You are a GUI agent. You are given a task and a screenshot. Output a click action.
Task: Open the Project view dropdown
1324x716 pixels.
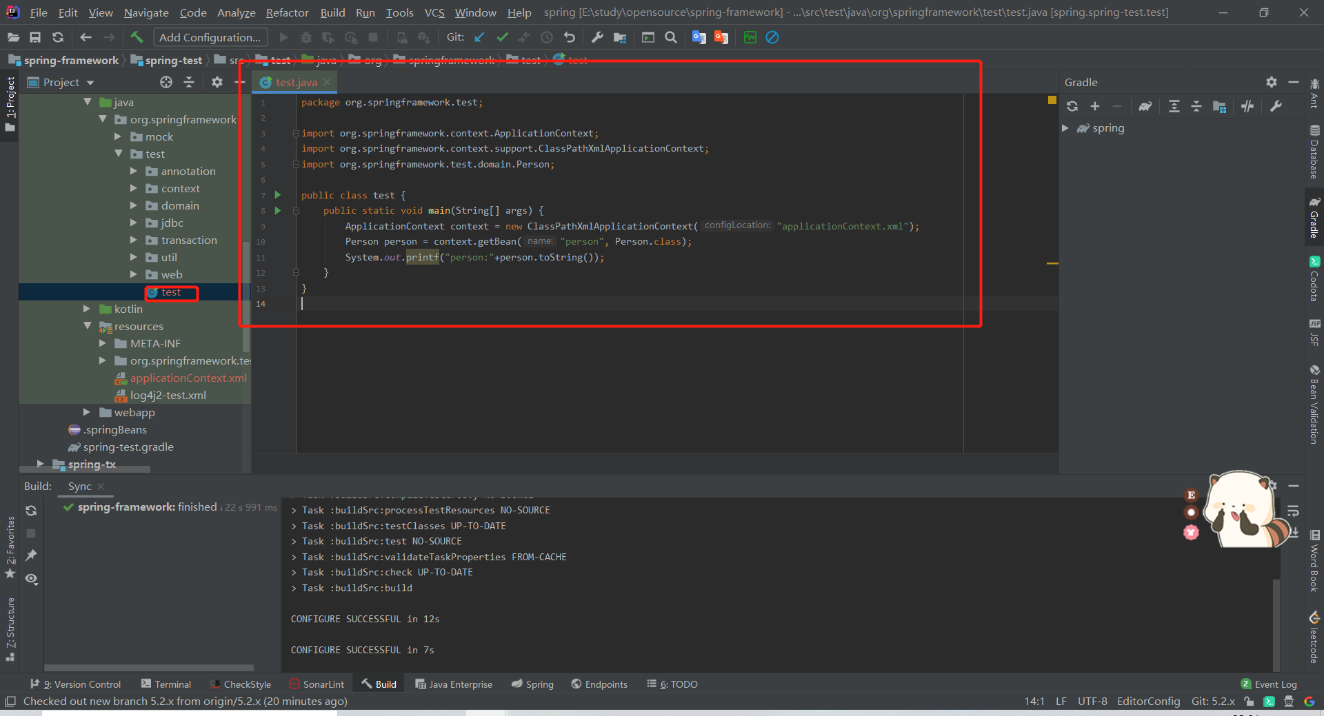[61, 82]
